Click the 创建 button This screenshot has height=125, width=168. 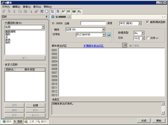click(35, 105)
